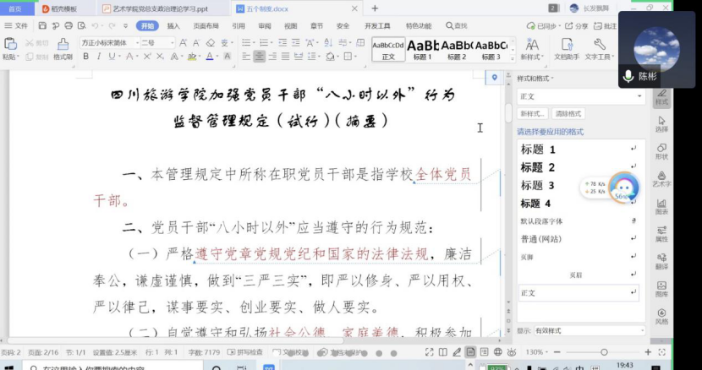Screen dimensions: 702x370
Task: Expand the bullet list dropdown arrow
Action: [254, 43]
